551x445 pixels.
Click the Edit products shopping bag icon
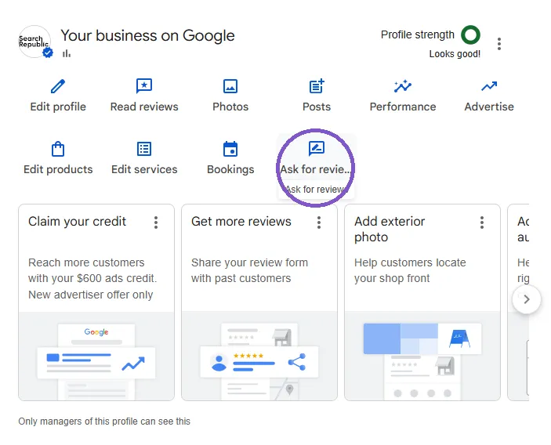click(x=58, y=149)
